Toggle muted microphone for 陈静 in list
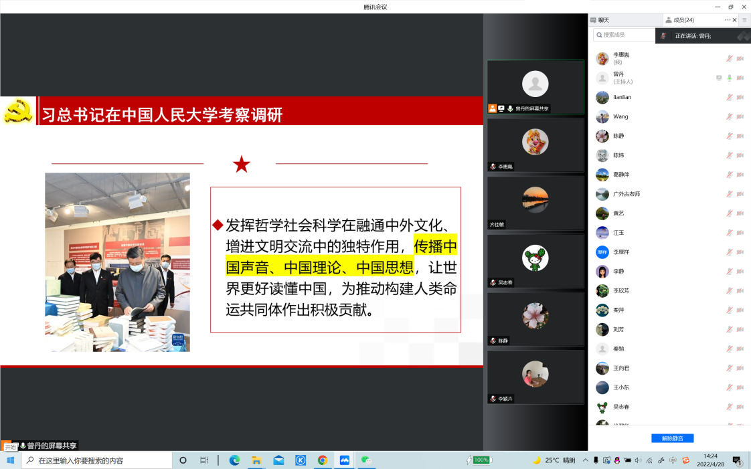 click(730, 136)
